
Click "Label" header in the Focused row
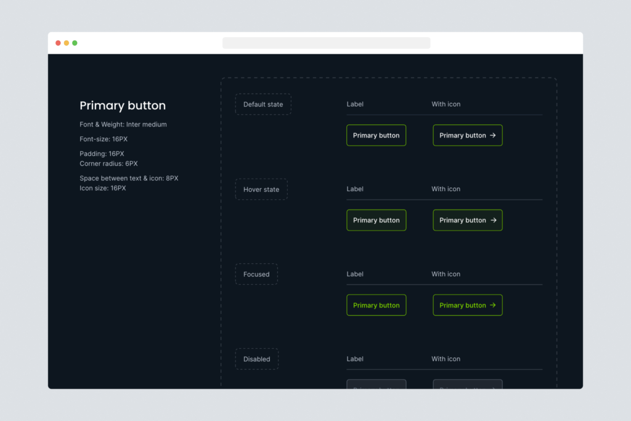coord(355,274)
